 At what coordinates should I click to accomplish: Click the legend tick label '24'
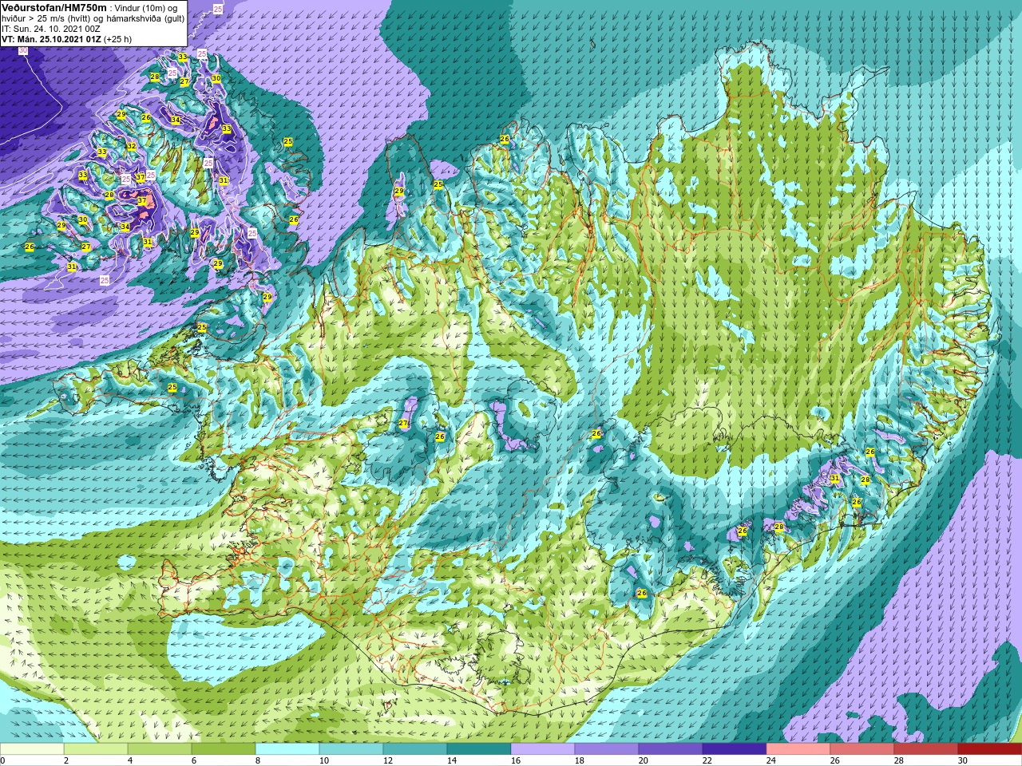pos(770,760)
